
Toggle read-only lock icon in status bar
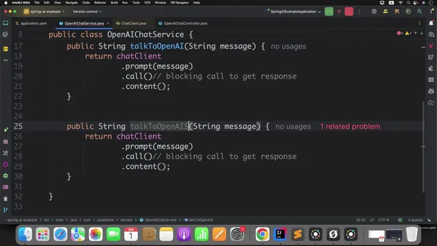click(429, 220)
